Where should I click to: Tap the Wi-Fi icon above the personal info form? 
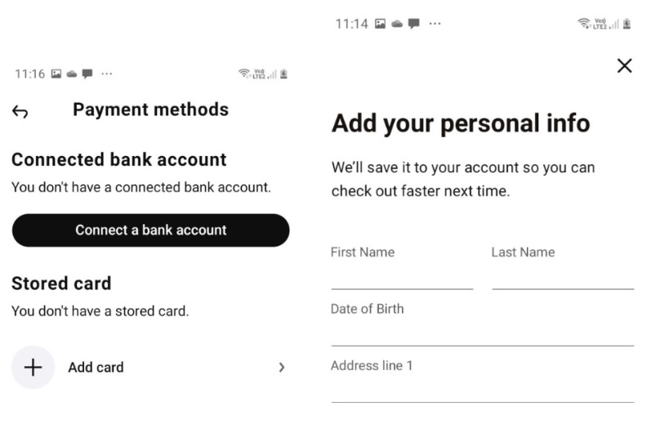coord(583,24)
